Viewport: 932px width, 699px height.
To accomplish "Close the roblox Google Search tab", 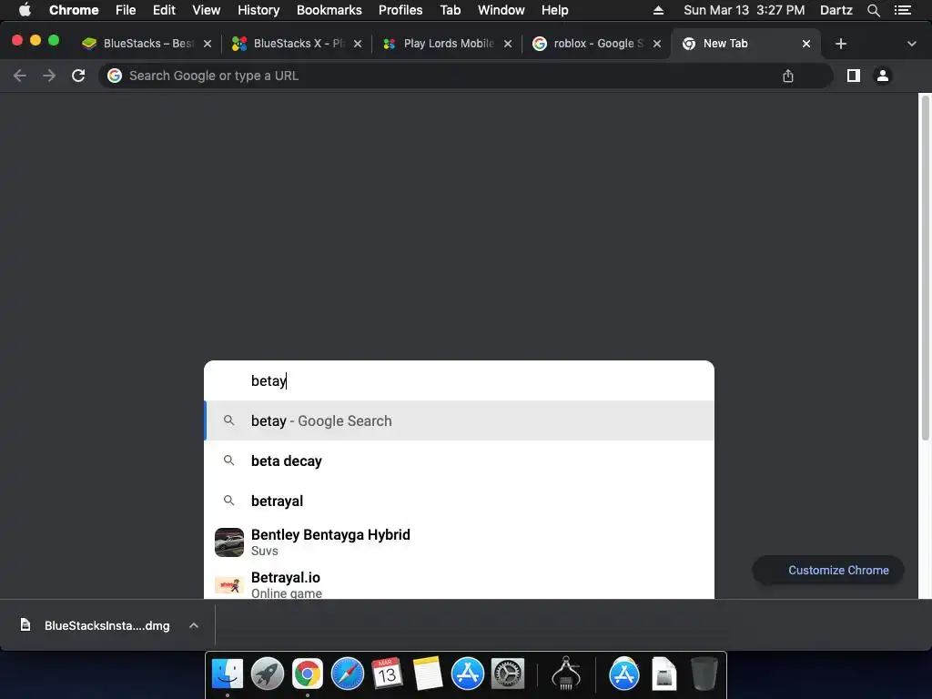I will pyautogui.click(x=657, y=44).
